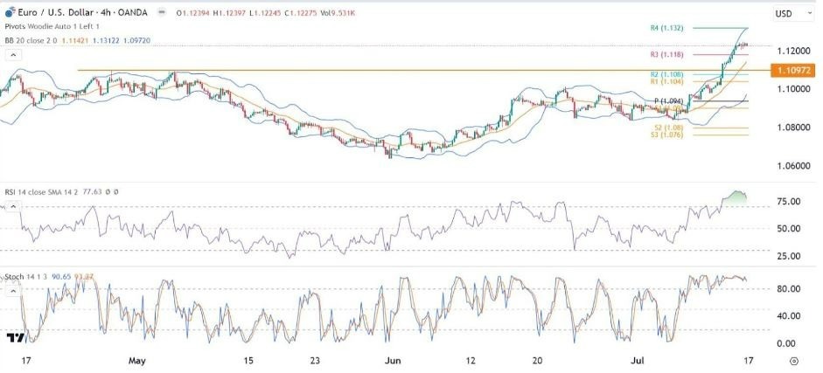Click the EUR/USD symbol flag icon

(10, 11)
